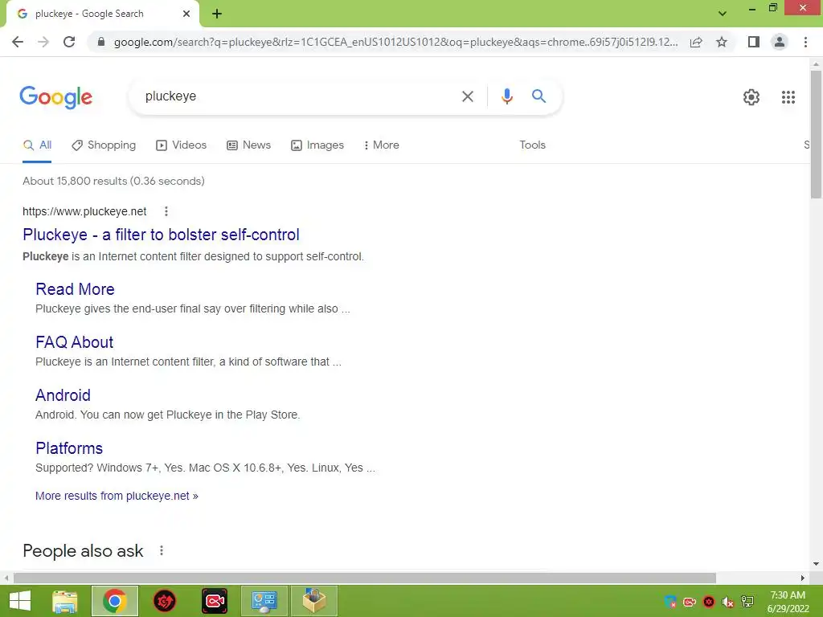823x617 pixels.
Task: Bookmark this page with the star icon
Action: coord(722,42)
